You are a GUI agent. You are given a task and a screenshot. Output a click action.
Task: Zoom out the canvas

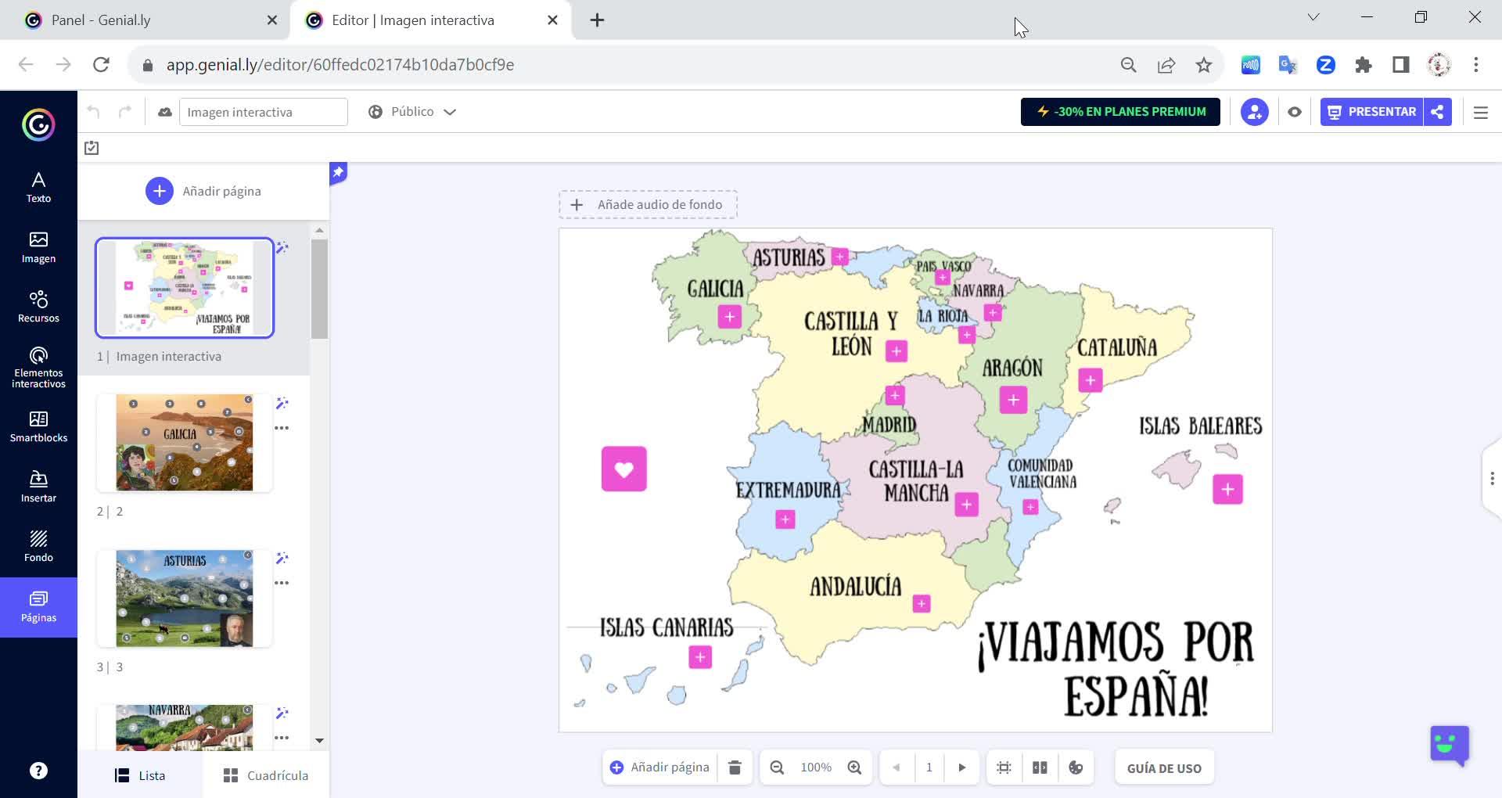tap(777, 767)
